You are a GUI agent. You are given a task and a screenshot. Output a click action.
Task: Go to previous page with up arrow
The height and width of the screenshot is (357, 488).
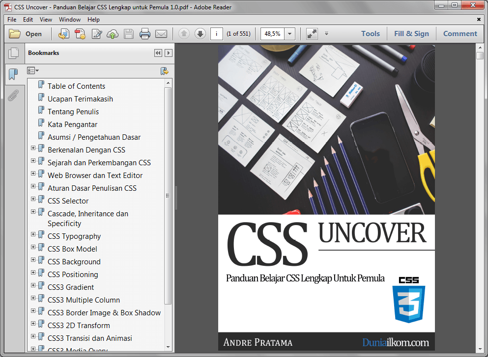point(184,33)
